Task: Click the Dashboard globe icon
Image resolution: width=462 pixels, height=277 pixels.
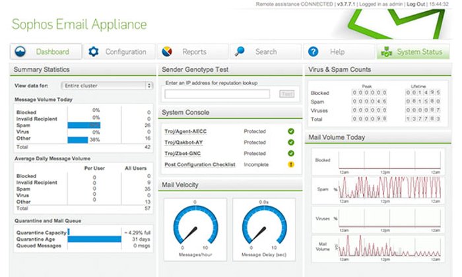Action: 20,51
